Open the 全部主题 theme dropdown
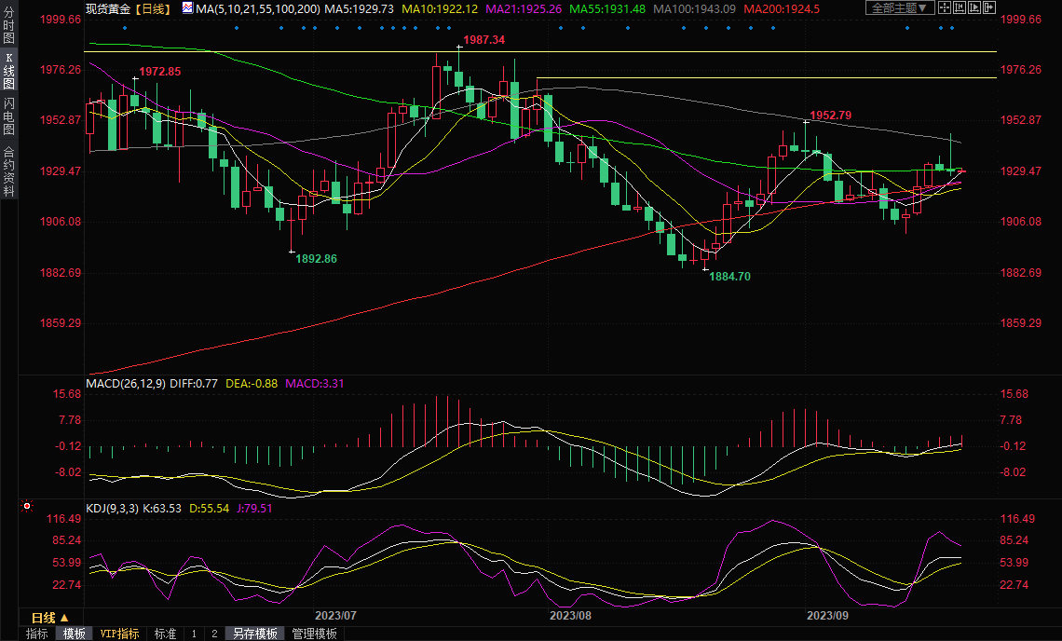 [x=900, y=7]
